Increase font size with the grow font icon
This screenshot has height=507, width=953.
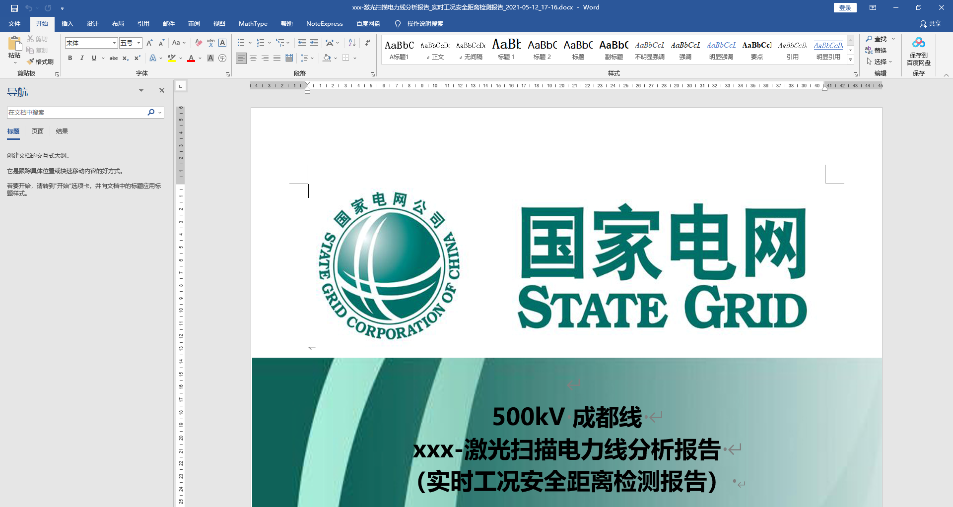tap(149, 43)
